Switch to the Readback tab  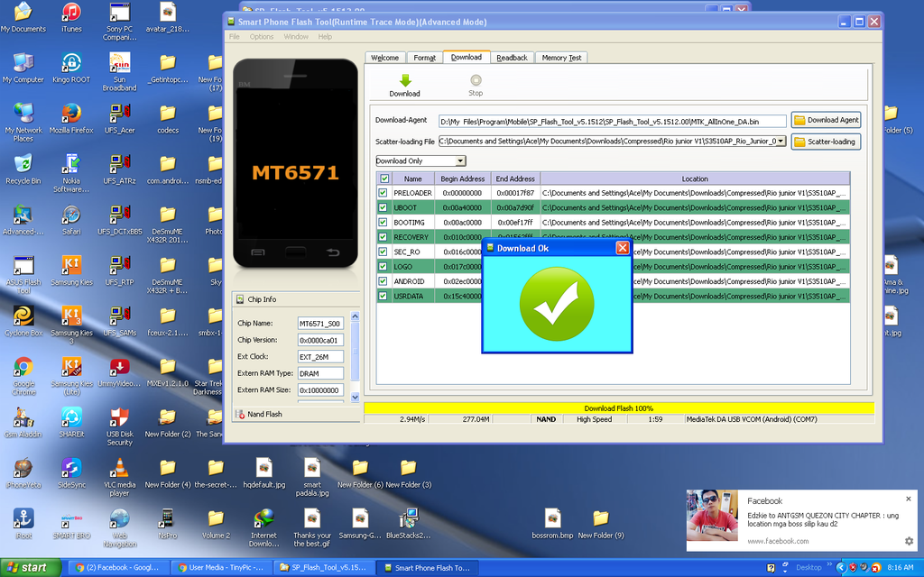[512, 58]
